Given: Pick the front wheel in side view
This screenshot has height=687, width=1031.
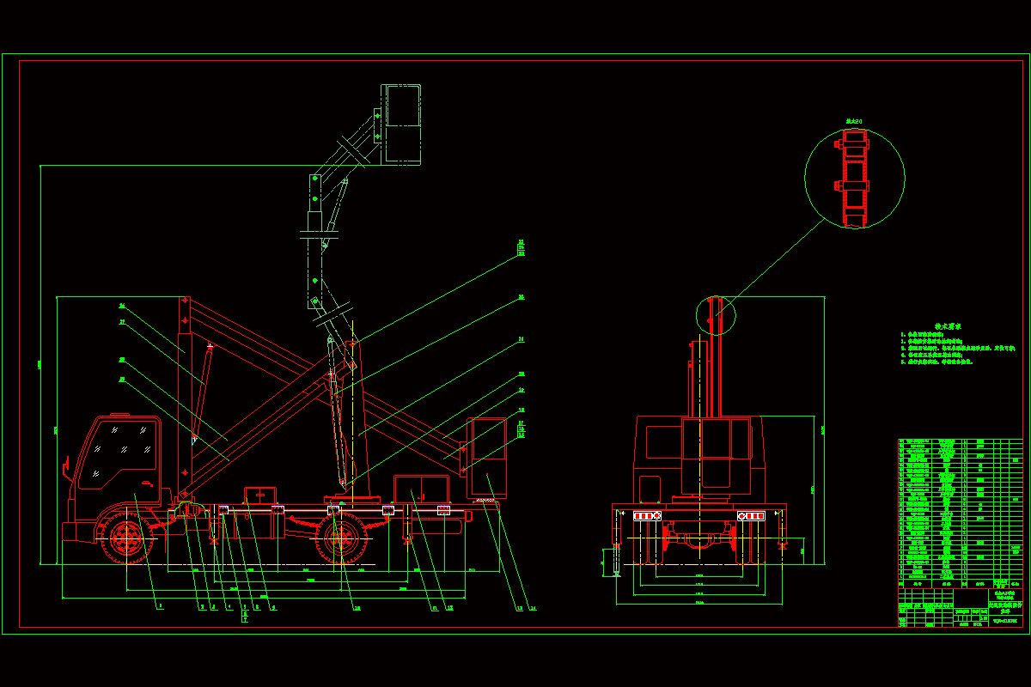Looking at the screenshot, I should pos(126,538).
